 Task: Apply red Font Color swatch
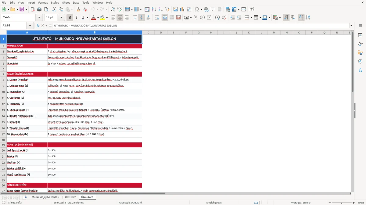93,18
